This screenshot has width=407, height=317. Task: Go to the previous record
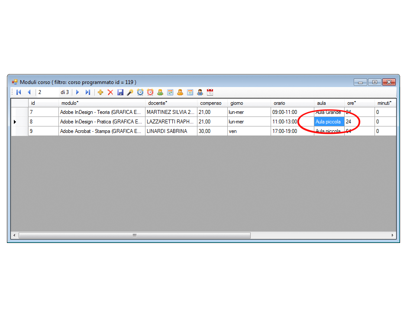[29, 92]
